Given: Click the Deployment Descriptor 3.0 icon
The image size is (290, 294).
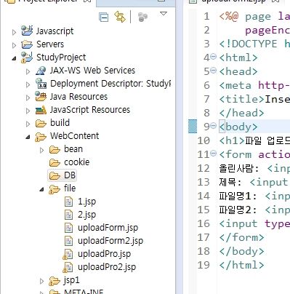Looking at the screenshot, I should pyautogui.click(x=41, y=84).
